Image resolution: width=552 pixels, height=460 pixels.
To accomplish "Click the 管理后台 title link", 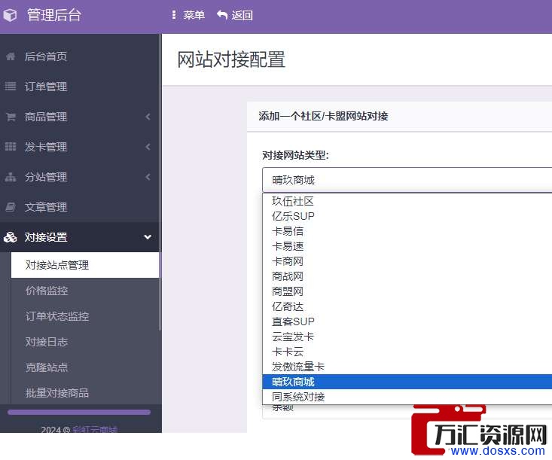I will pyautogui.click(x=54, y=15).
